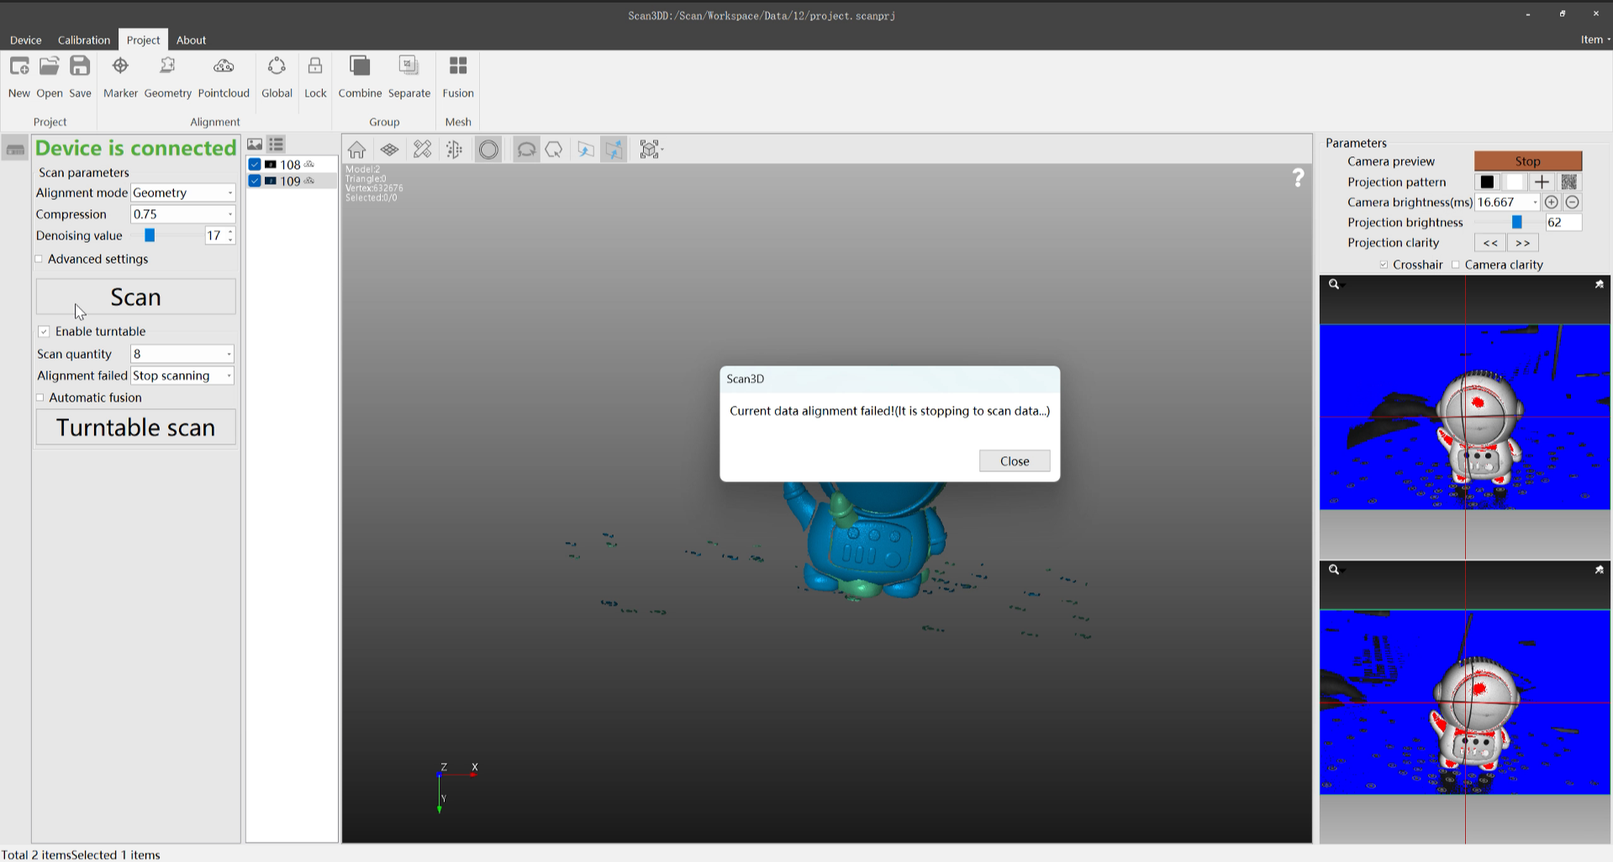
Task: Toggle the circle display mode icon
Action: point(488,150)
